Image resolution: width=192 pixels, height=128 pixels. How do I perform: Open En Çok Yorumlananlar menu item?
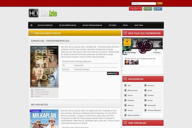click(92, 25)
